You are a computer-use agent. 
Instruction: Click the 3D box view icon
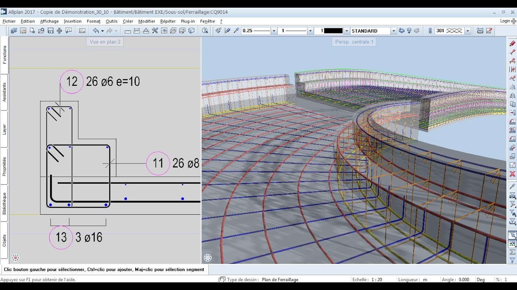click(x=192, y=31)
